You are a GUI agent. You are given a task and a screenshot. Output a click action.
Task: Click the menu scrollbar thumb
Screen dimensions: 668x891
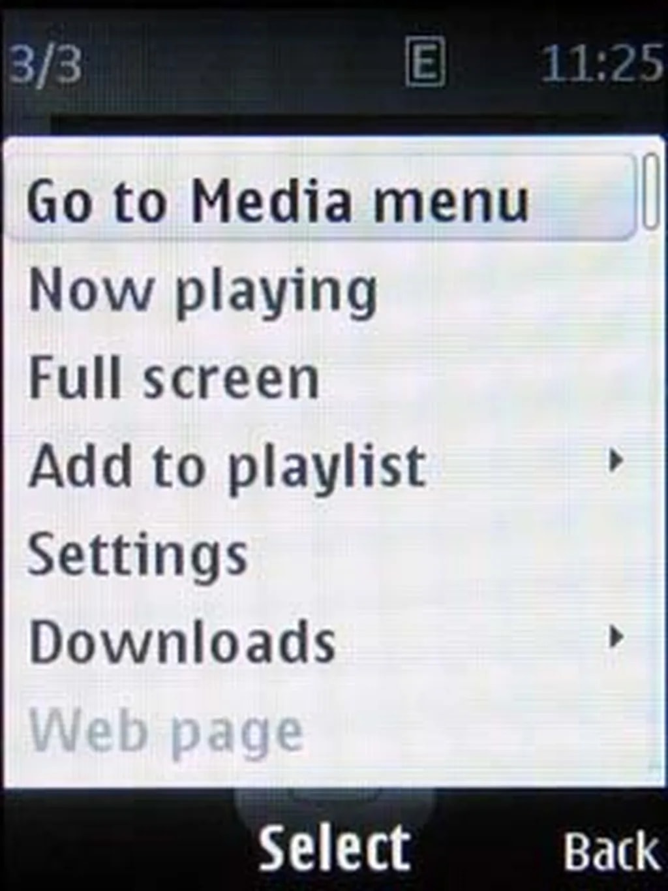[x=650, y=191]
